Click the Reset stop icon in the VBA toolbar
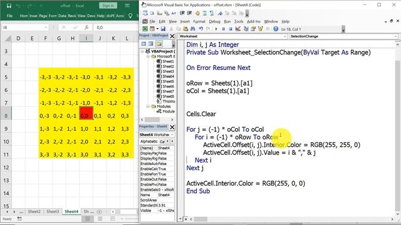401x225 pixels. 231,29
